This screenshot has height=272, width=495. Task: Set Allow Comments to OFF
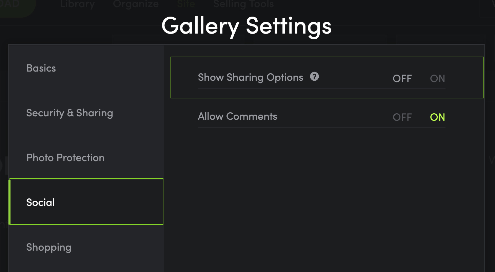[x=402, y=117]
